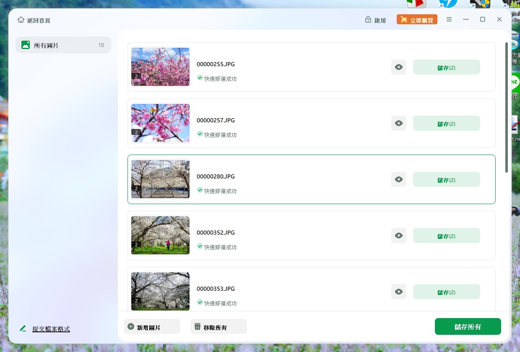
Task: Click the version badge 2 on 00000255.JPG thumbnail
Action: pos(136,76)
